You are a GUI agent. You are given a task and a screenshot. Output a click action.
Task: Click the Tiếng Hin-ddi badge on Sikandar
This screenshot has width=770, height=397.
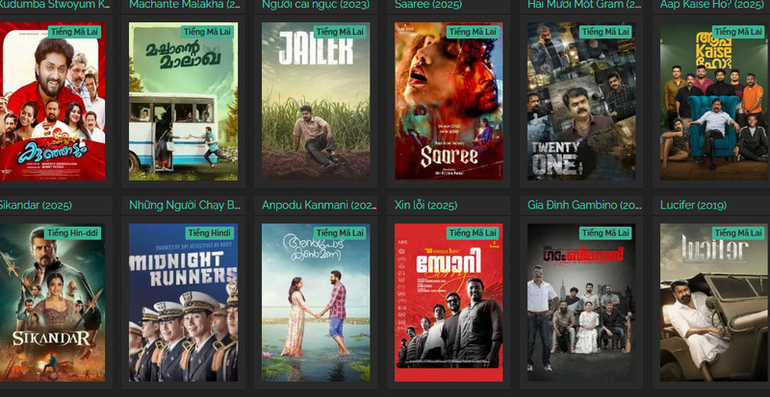click(x=73, y=233)
